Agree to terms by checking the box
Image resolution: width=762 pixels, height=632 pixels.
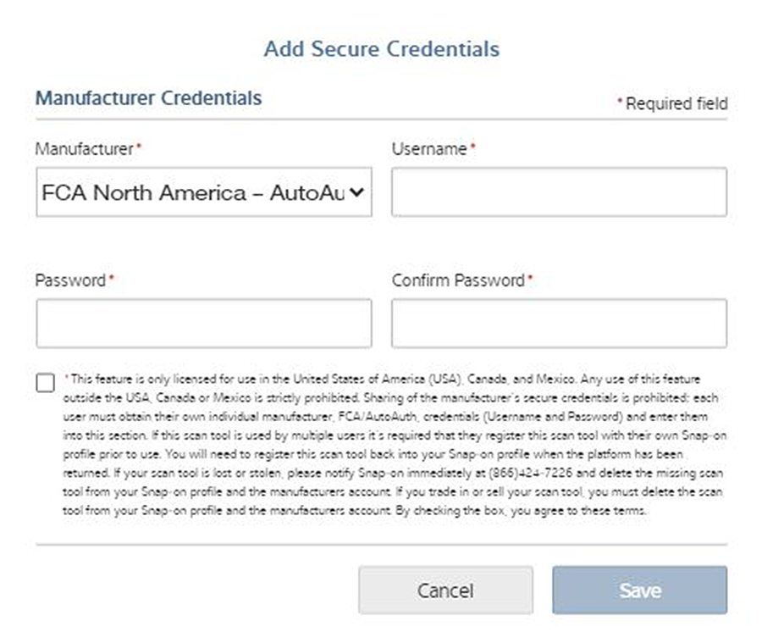(x=46, y=382)
